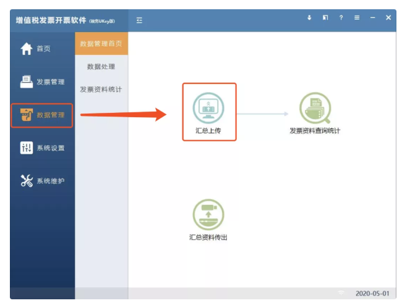Open 系统维护 via the wrench icon
Viewport: 402px width, 303px height.
pos(26,181)
